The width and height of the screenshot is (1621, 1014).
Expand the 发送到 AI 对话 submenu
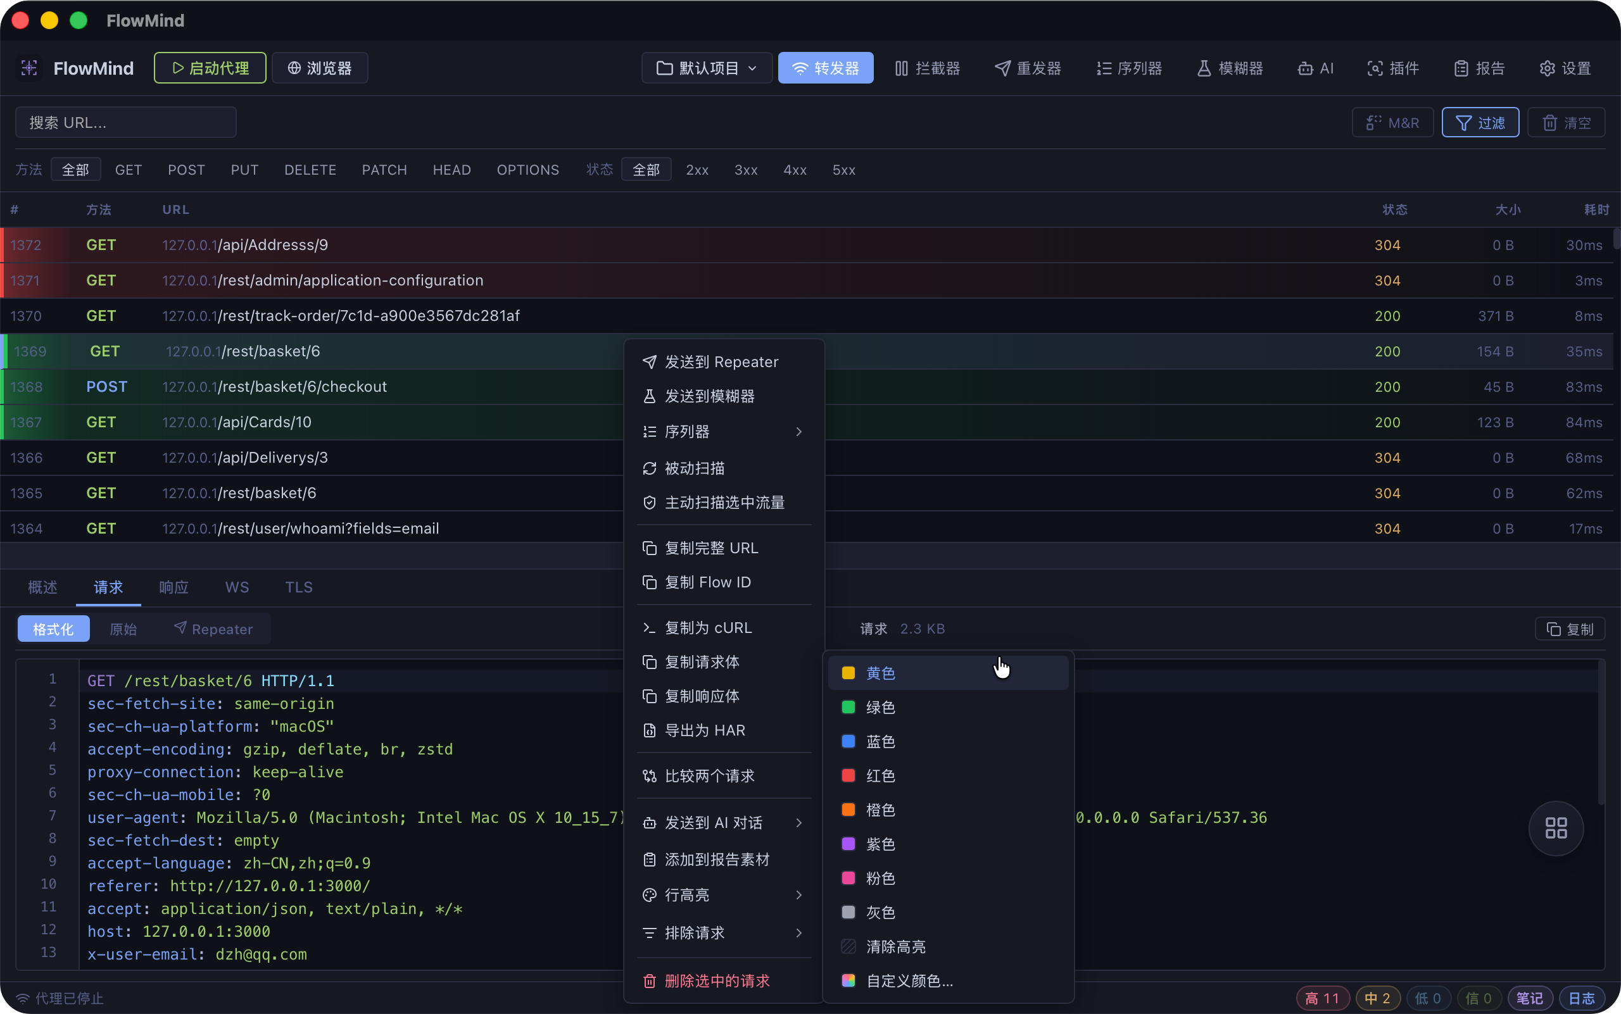coord(724,823)
